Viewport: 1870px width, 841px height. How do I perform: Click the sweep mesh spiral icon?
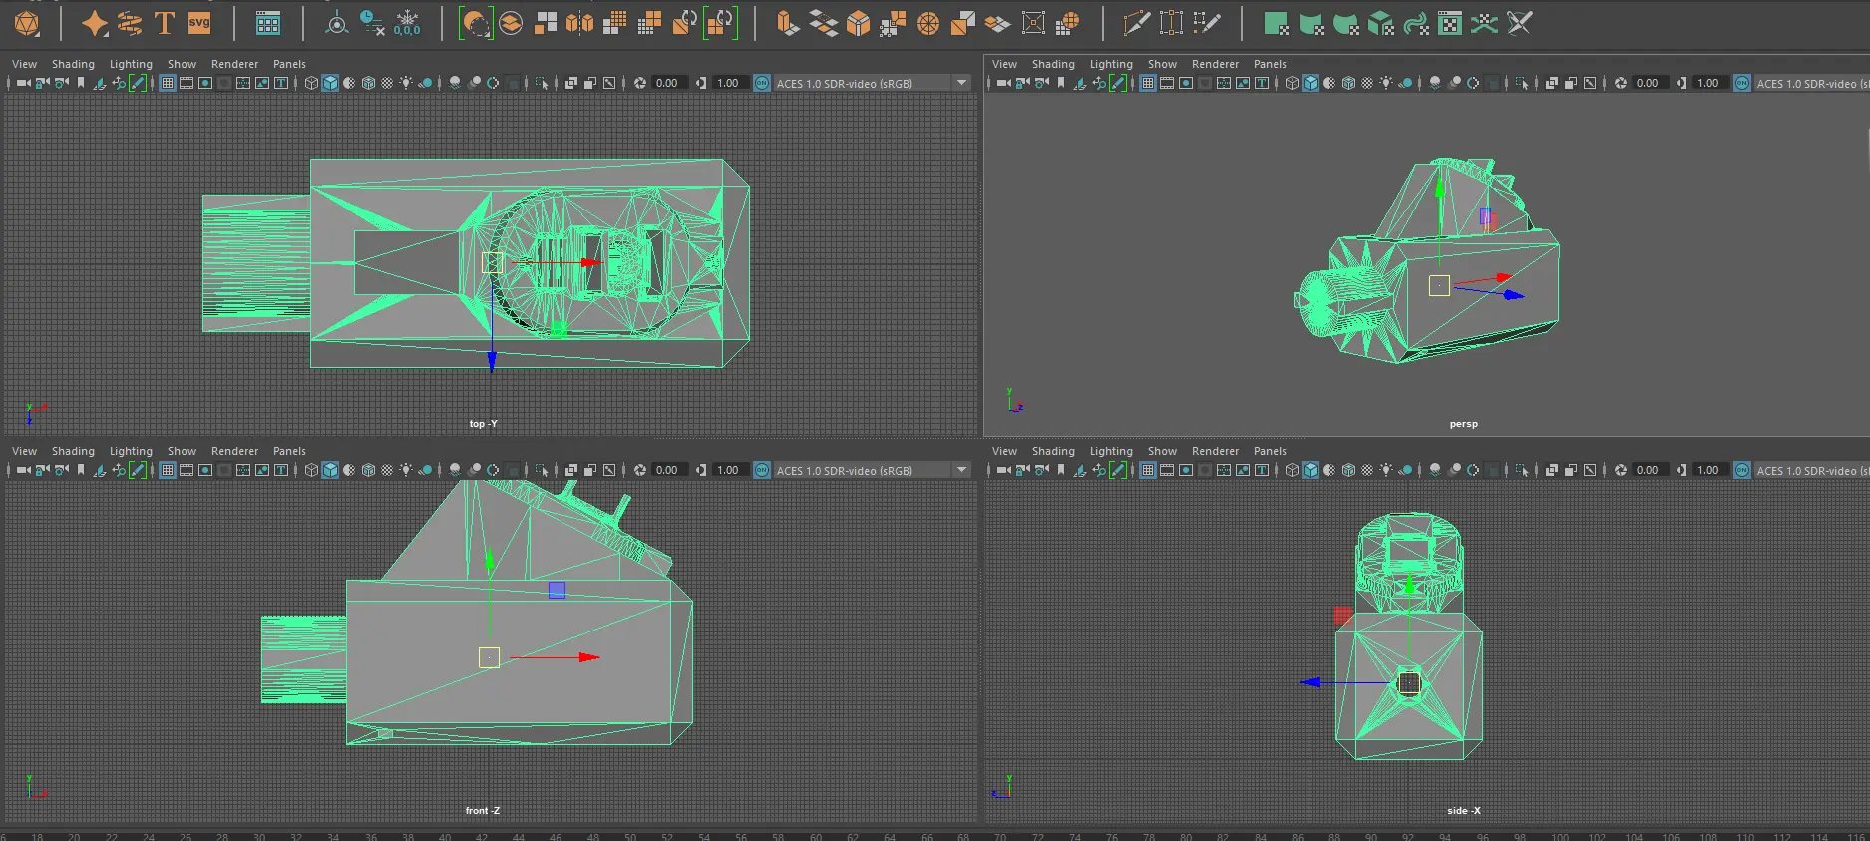coord(130,23)
